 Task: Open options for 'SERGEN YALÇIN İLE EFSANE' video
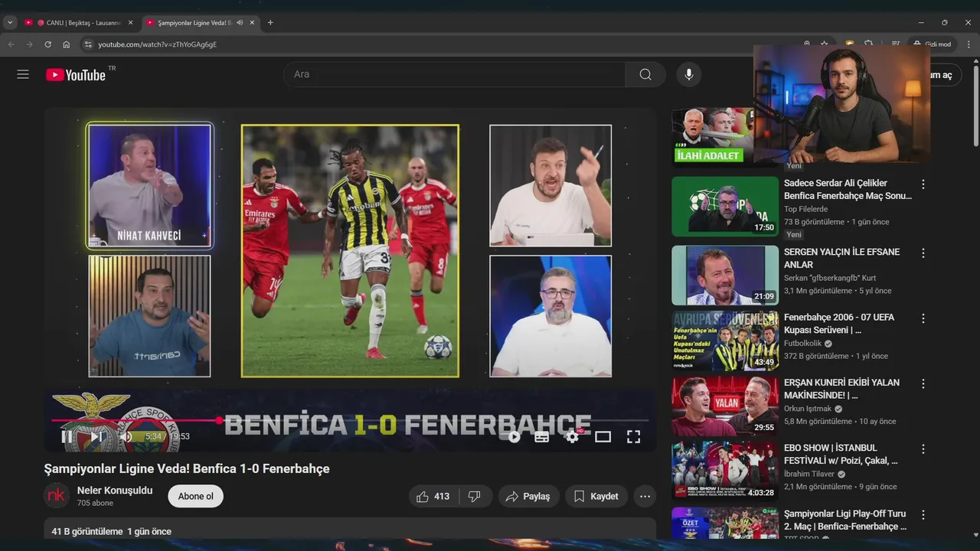(923, 253)
